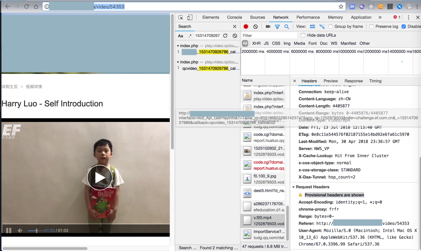Viewport: 421px width, 251px height.
Task: Open request Preview tab
Action: point(331,81)
